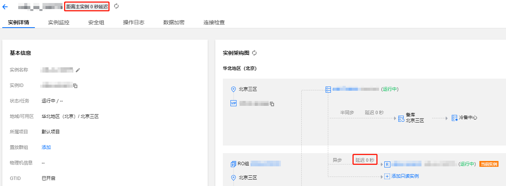Select the 备库 standby database icon
Viewport: 506px width, 186px height.
coord(401,118)
